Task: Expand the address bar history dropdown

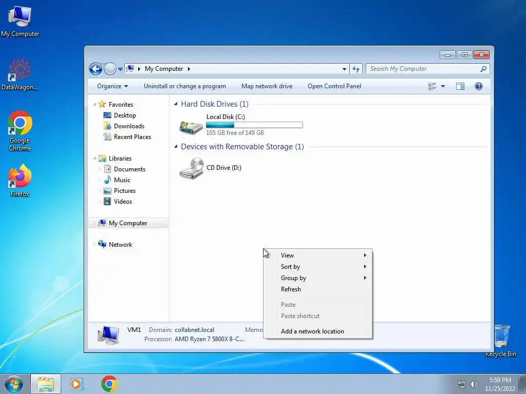Action: pyautogui.click(x=344, y=69)
